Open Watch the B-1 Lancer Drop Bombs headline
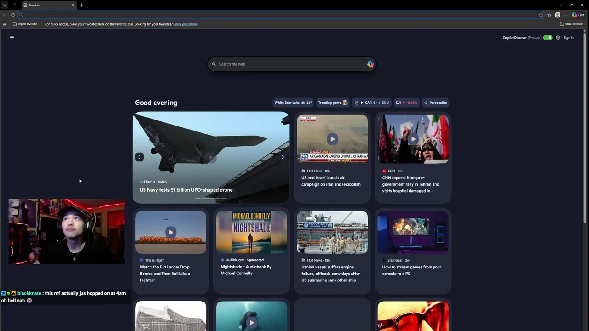Image resolution: width=589 pixels, height=331 pixels. pyautogui.click(x=165, y=274)
